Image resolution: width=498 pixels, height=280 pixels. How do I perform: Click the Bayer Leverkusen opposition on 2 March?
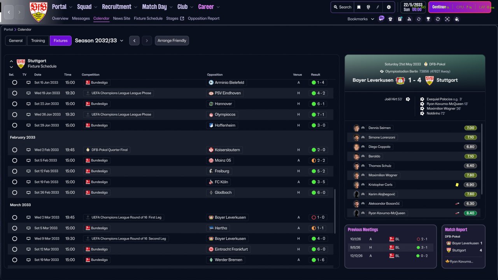pyautogui.click(x=228, y=217)
